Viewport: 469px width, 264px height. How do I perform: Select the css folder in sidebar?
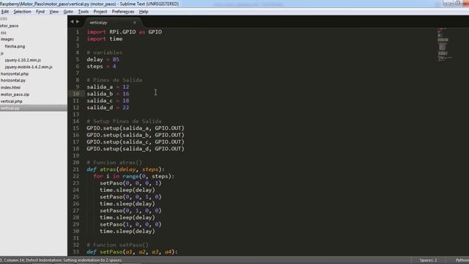[x=4, y=32]
